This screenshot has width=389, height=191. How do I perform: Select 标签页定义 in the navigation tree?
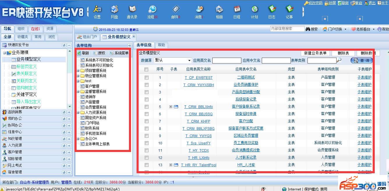[26, 66]
